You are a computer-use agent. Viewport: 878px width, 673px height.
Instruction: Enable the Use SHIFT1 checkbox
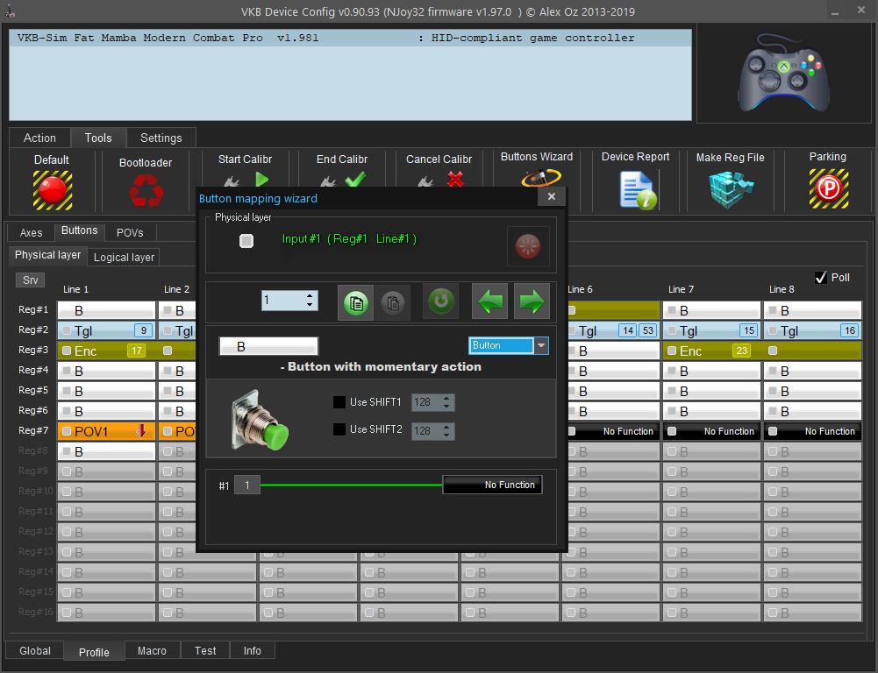click(x=339, y=402)
